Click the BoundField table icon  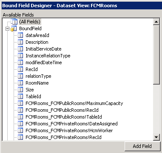tap(14, 28)
